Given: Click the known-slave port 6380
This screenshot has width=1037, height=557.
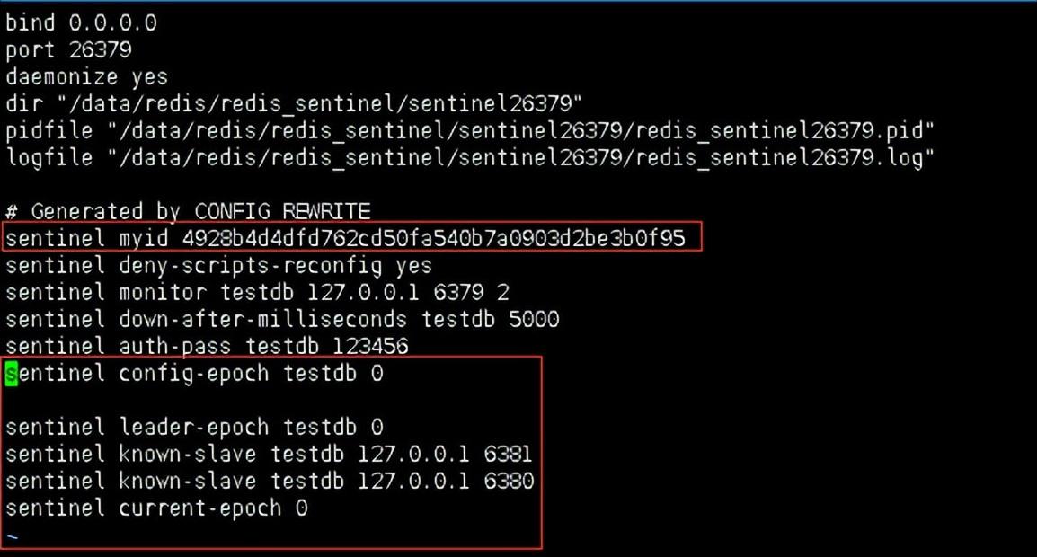Looking at the screenshot, I should point(508,482).
